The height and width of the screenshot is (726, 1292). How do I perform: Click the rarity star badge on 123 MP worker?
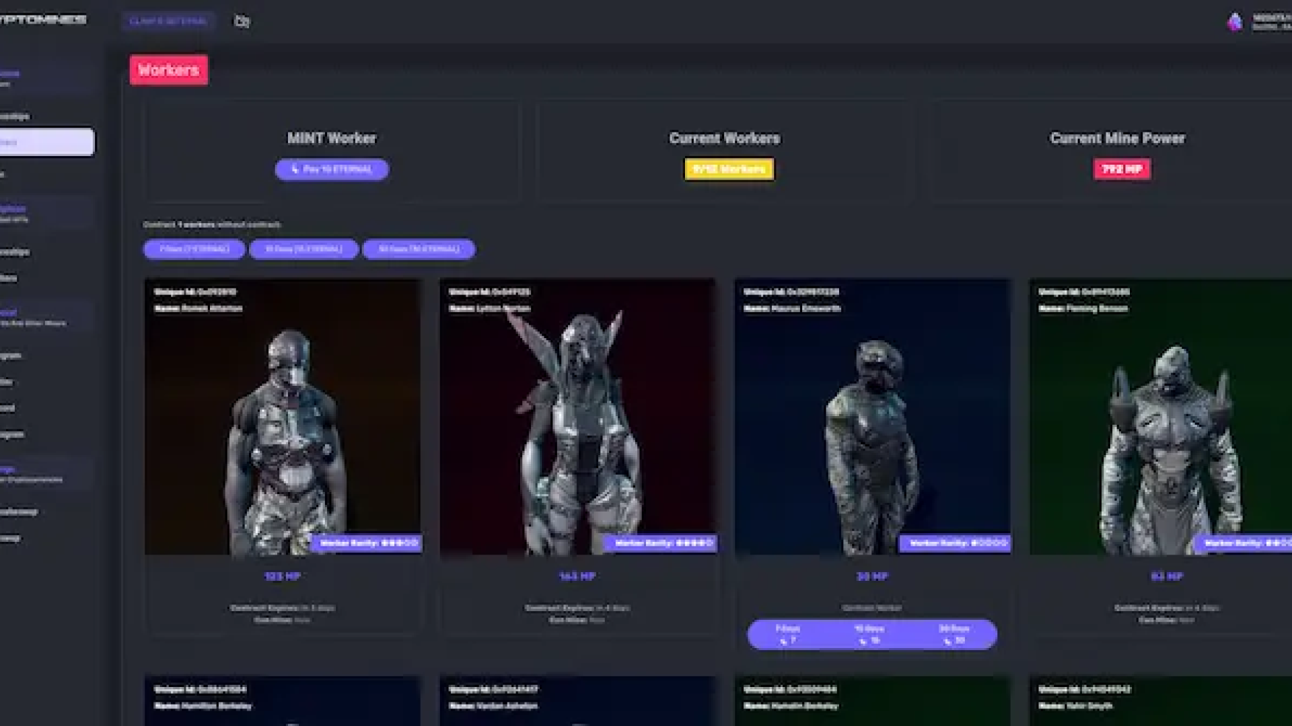click(367, 543)
